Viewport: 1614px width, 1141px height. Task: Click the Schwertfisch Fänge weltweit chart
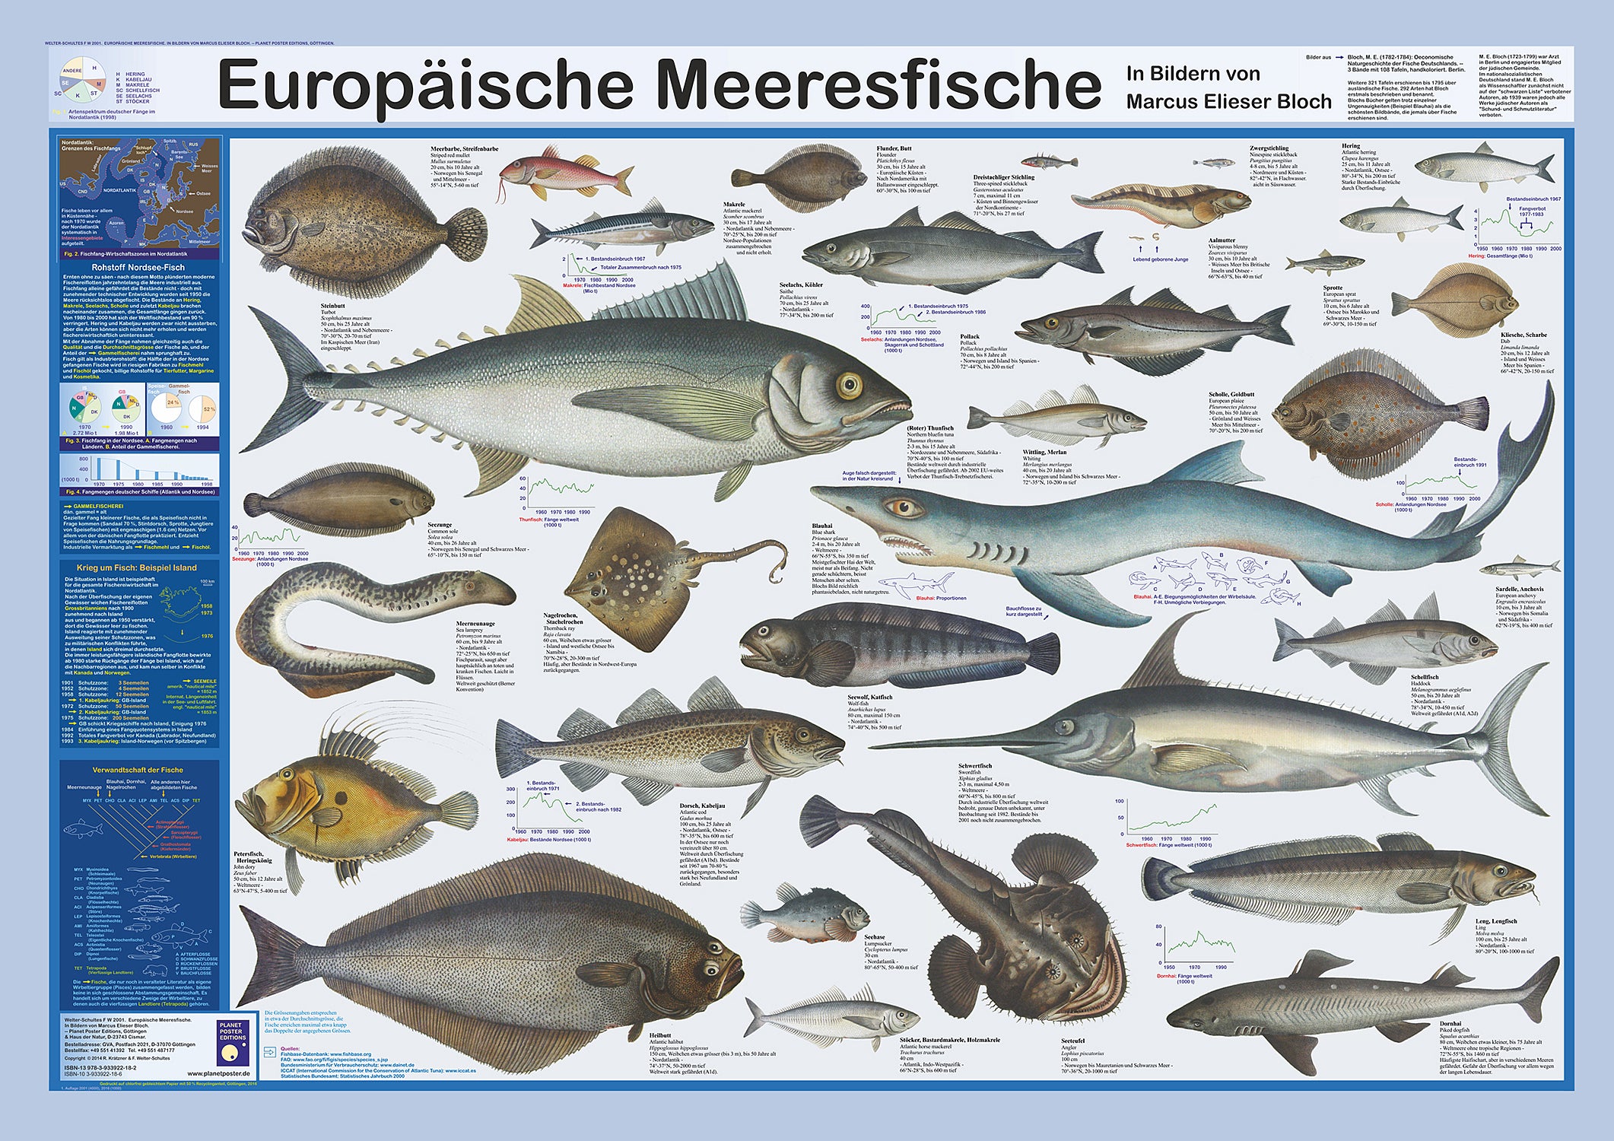click(x=1170, y=822)
